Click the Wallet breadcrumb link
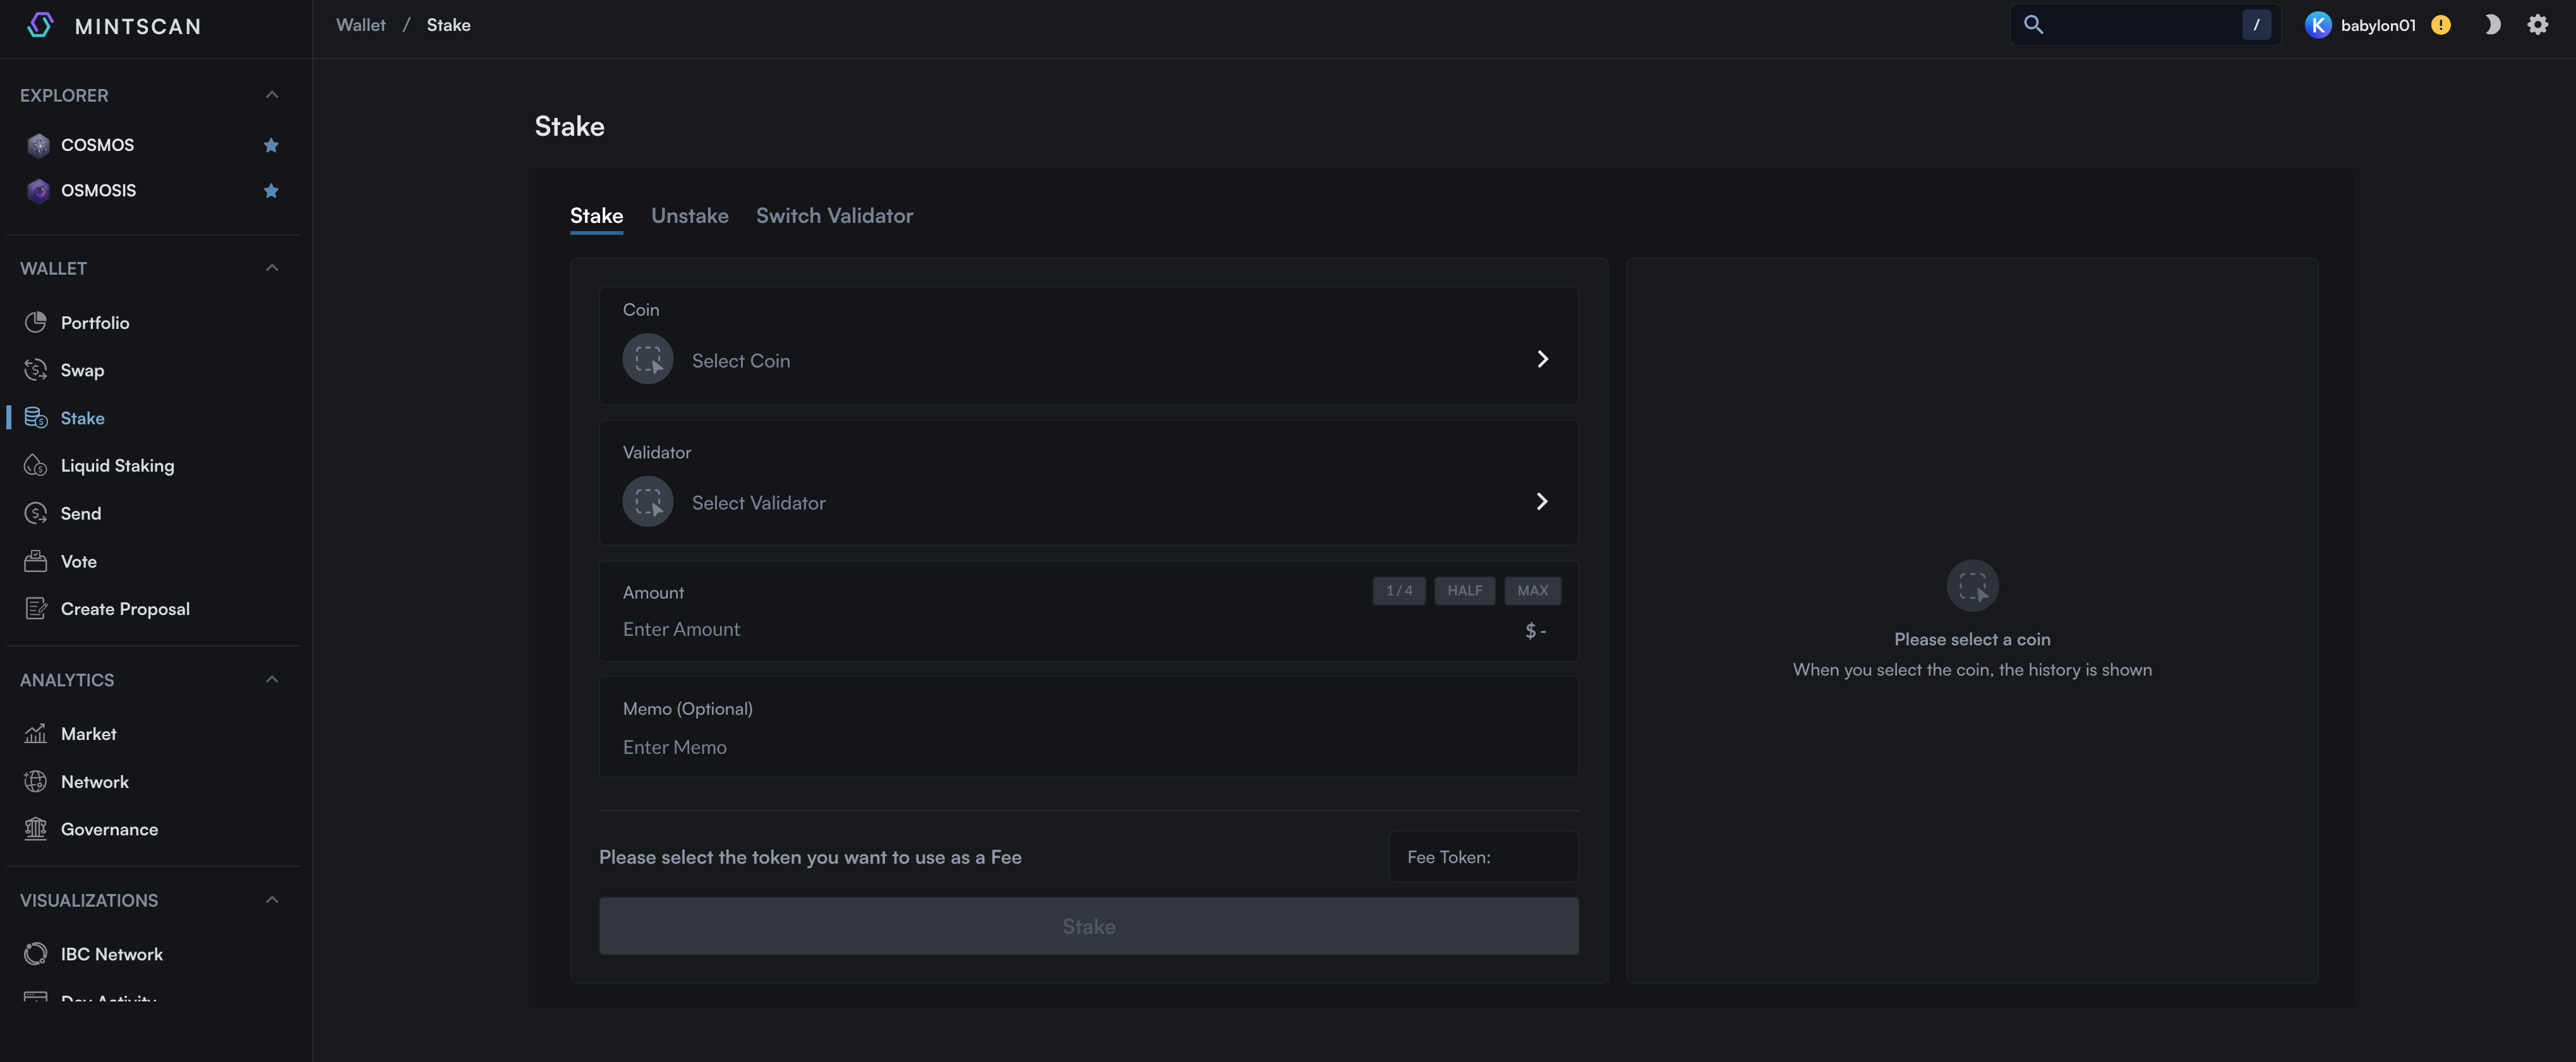This screenshot has height=1062, width=2576. (x=360, y=24)
